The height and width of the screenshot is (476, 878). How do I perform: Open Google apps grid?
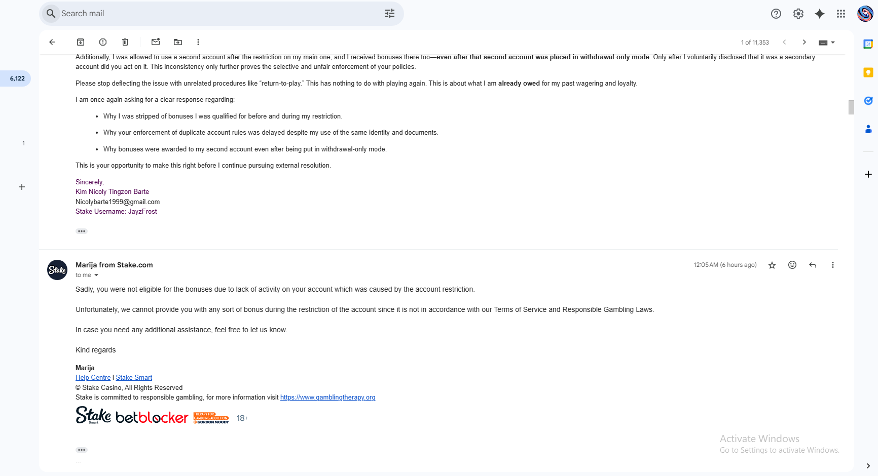coord(841,14)
